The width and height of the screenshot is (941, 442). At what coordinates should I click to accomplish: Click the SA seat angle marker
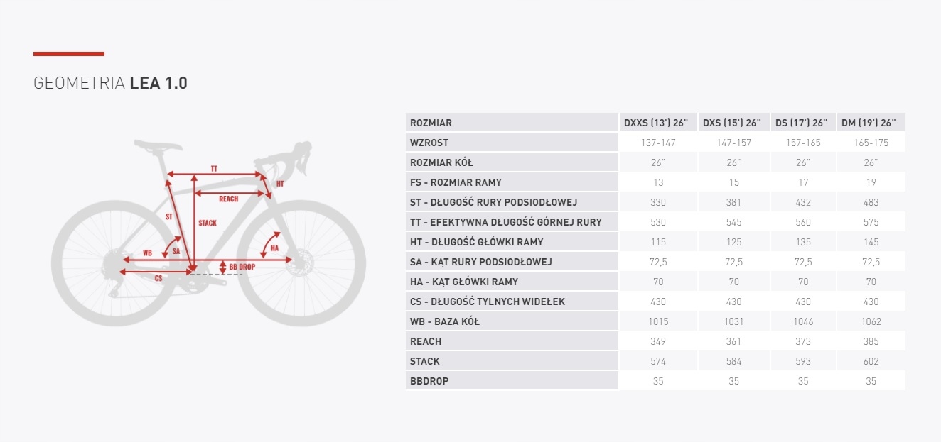coord(175,251)
